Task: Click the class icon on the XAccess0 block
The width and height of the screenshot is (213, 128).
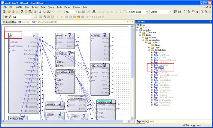Action: (104, 34)
